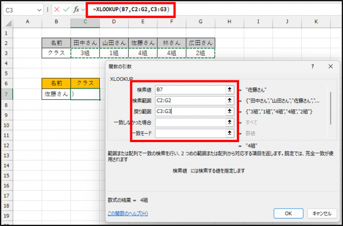Confirm formula with the green checkmark icon
This screenshot has width=343, height=226.
pos(66,10)
